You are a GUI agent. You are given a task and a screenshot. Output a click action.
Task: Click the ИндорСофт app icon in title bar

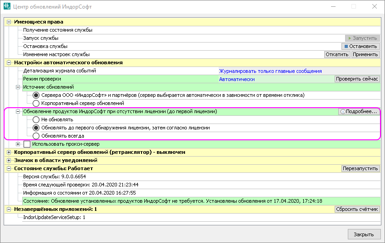7,6
